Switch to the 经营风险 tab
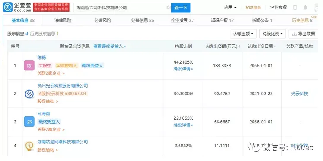This screenshot has height=161, width=323. pos(103,20)
